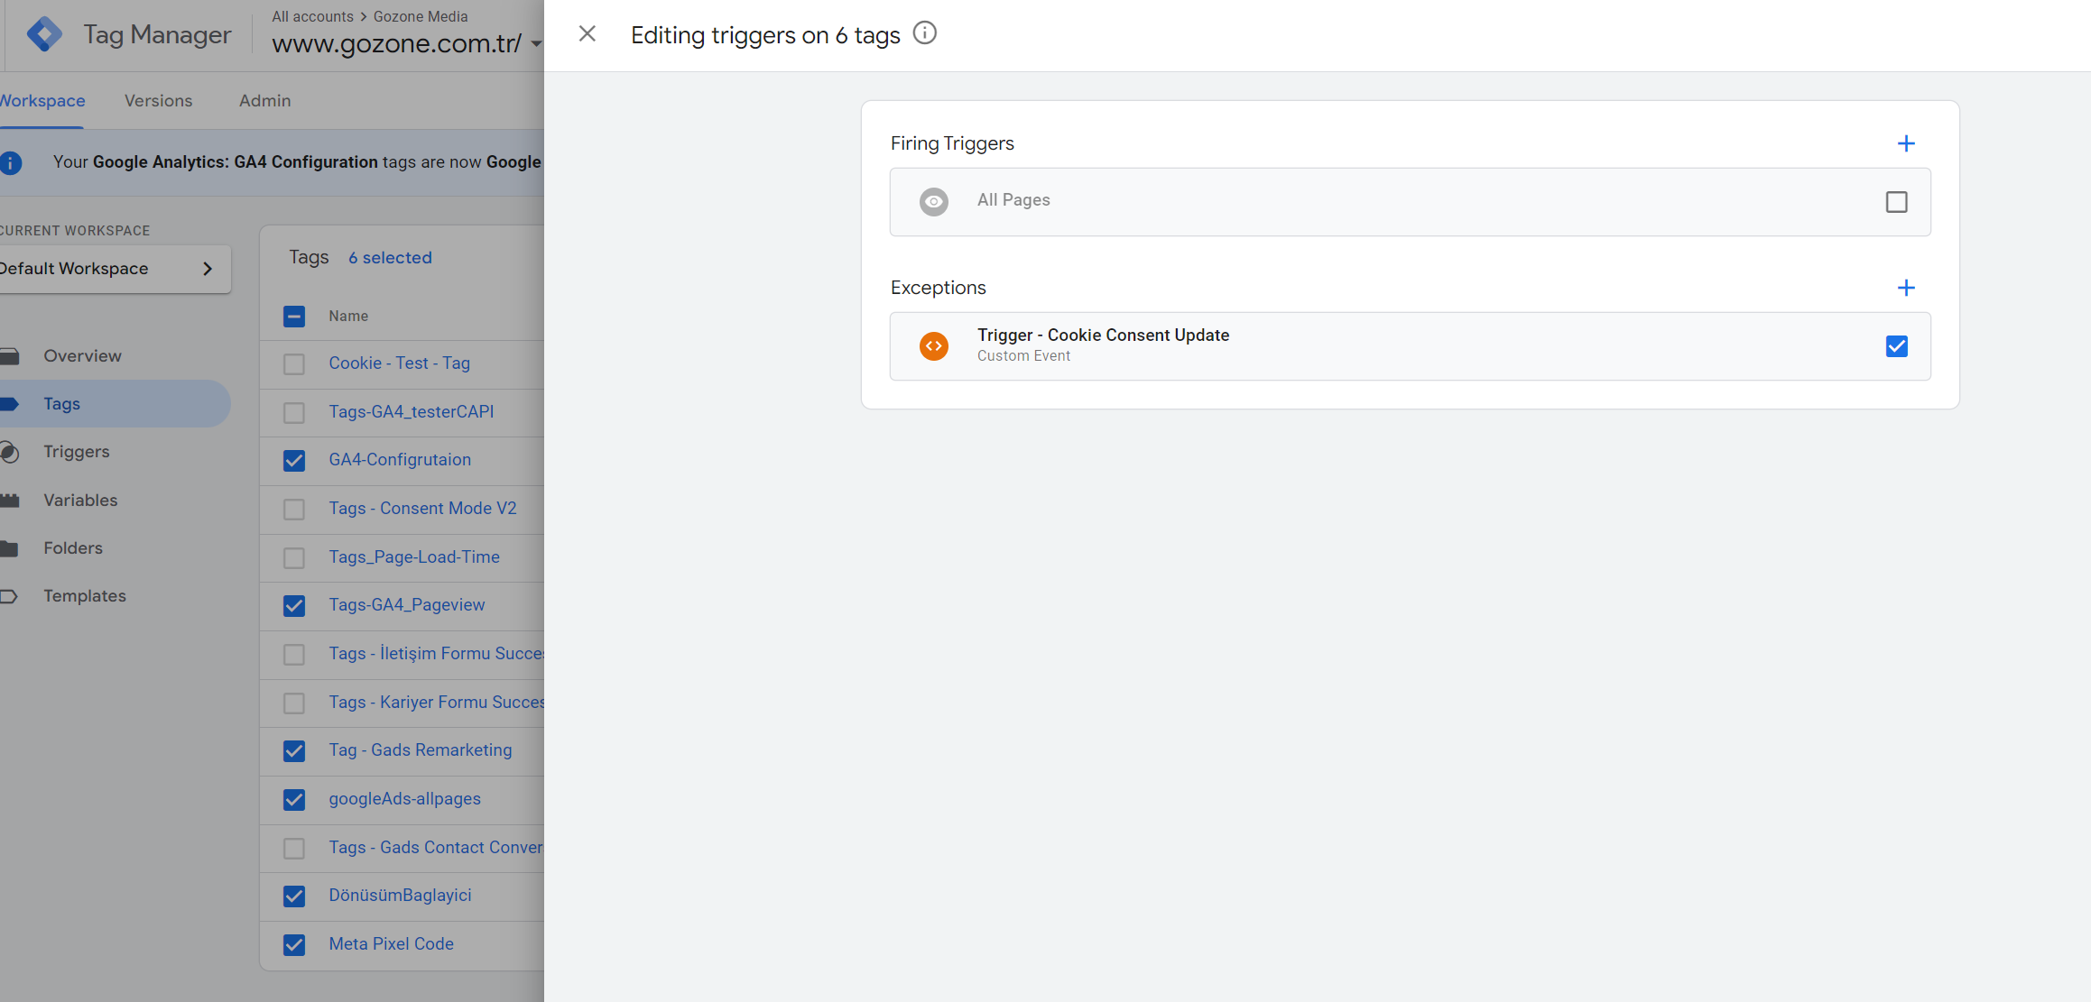
Task: Open the Tag - Gads Remarketing tag link
Action: (420, 750)
